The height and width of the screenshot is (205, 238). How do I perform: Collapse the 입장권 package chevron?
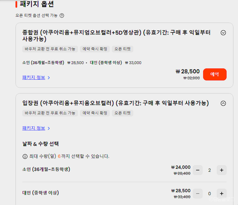coord(223,103)
